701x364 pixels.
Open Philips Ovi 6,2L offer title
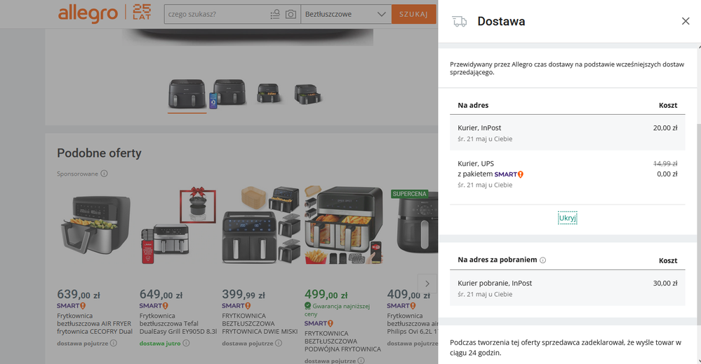tap(412, 324)
